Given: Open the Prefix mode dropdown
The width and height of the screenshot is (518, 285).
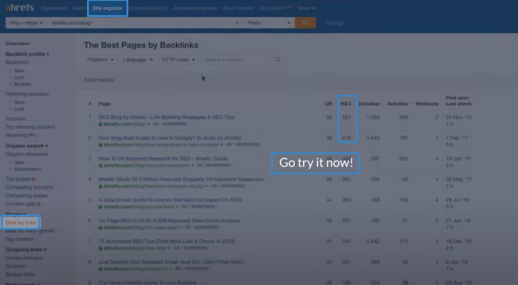Looking at the screenshot, I should click(269, 23).
